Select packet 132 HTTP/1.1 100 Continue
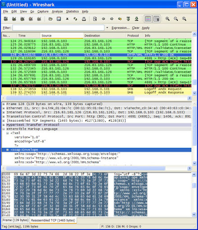Viewport: 198px width, 230px height. [x=97, y=69]
